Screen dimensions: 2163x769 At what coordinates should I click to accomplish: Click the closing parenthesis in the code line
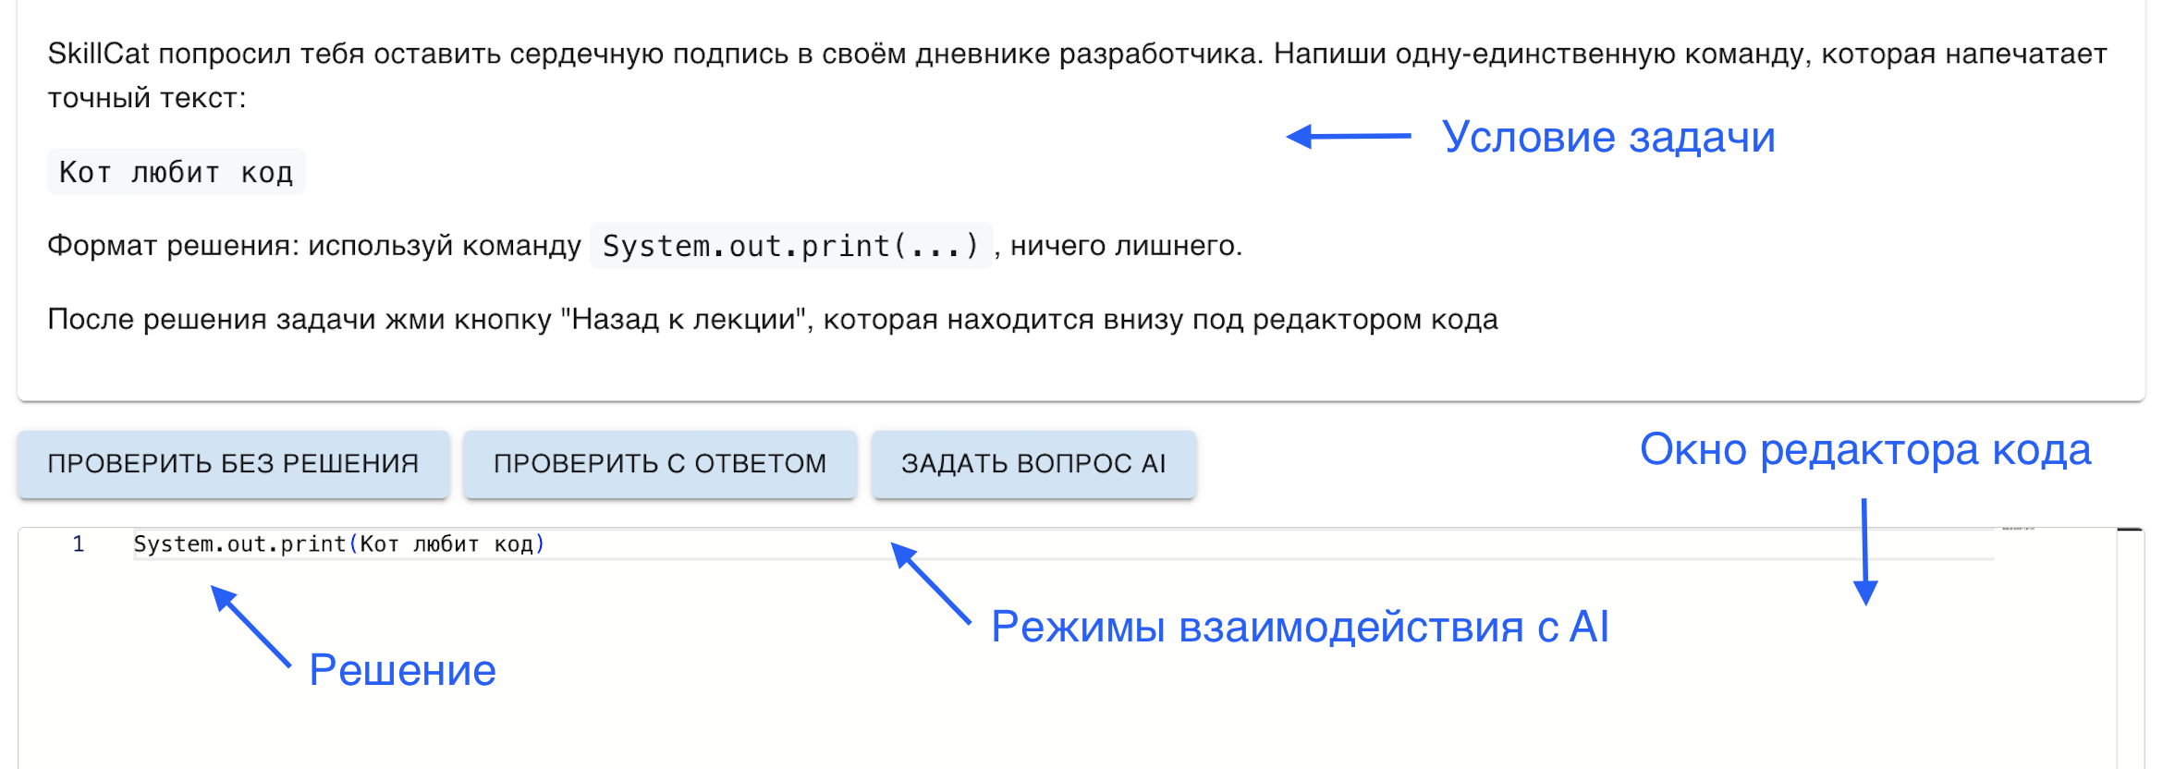[539, 543]
